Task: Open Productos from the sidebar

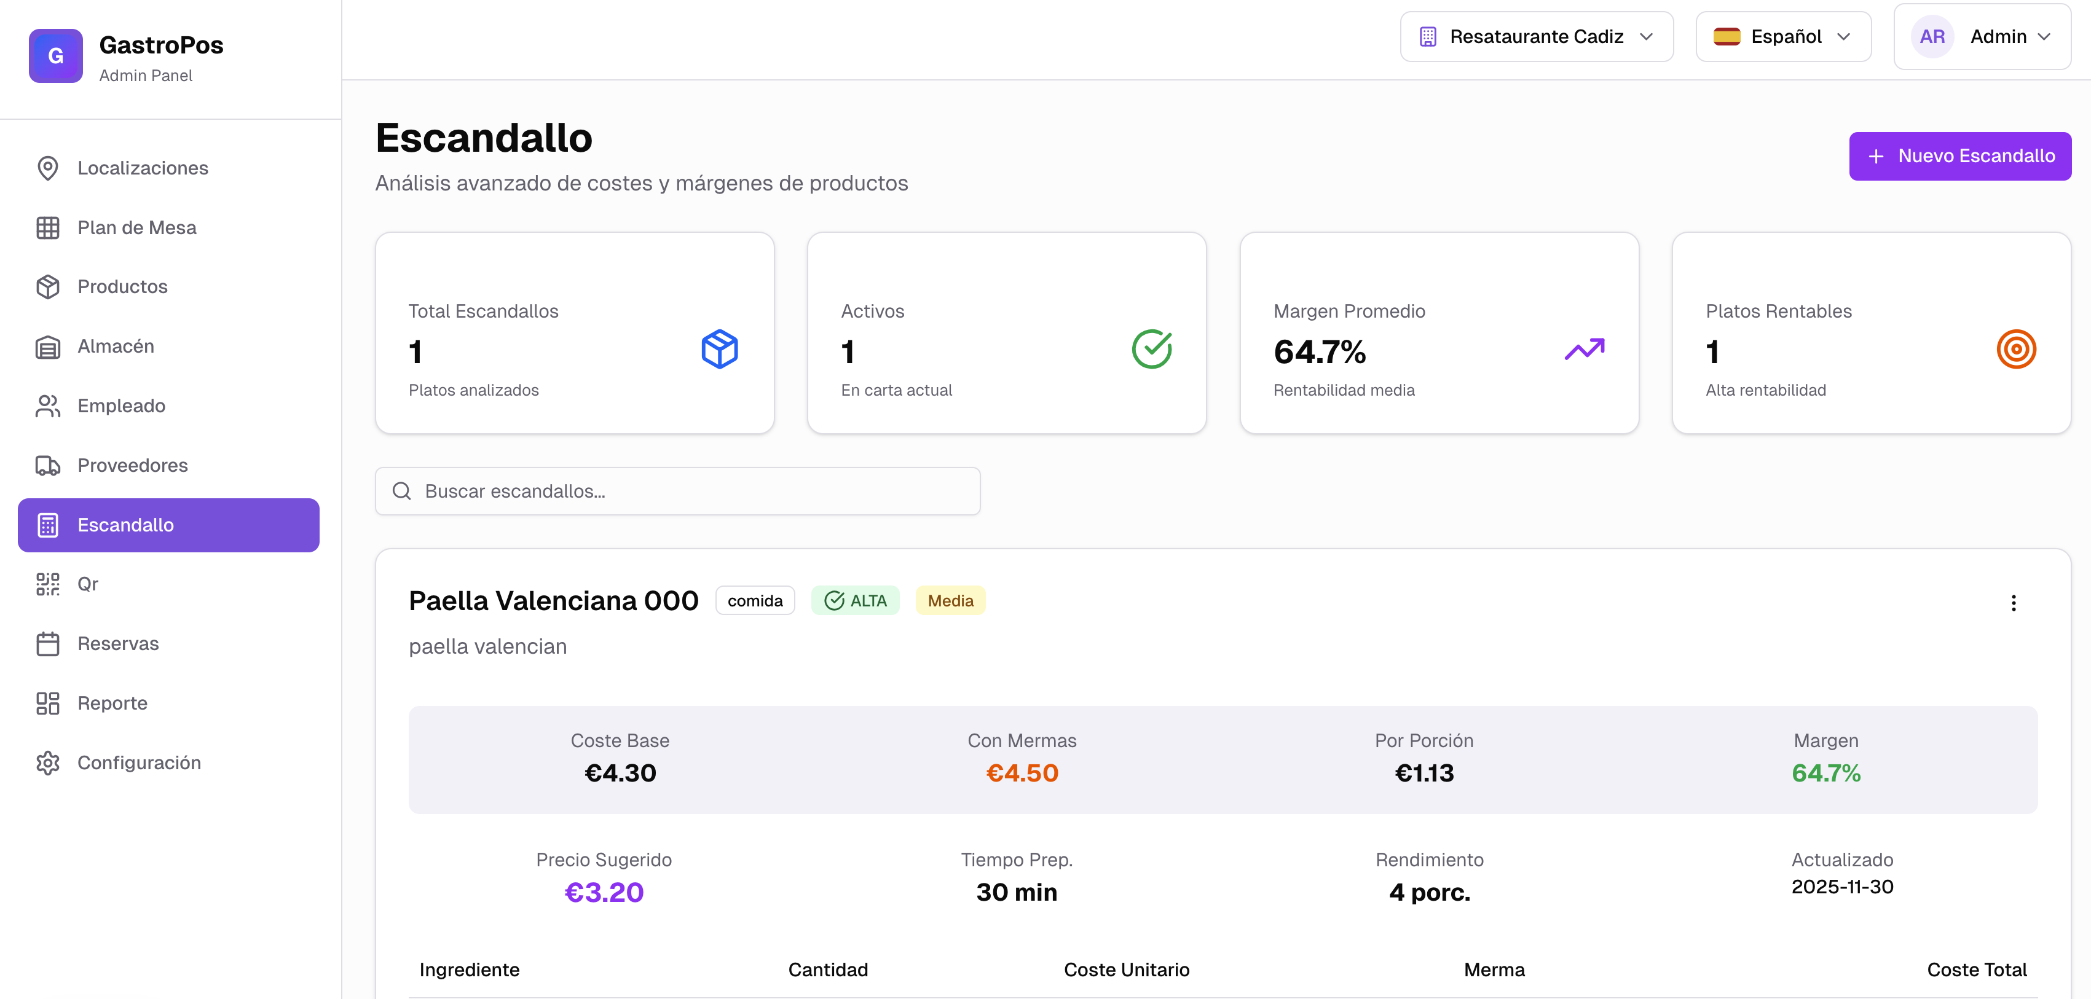Action: tap(122, 286)
